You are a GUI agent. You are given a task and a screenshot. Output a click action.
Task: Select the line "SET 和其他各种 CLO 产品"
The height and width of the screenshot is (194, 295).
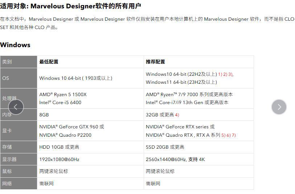[29, 27]
